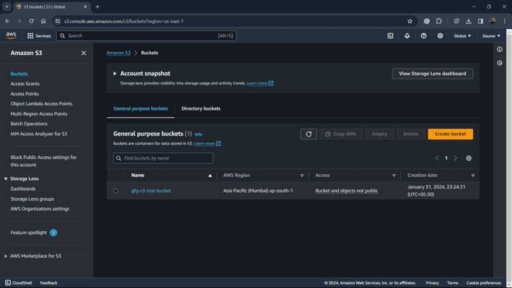Open the history clock icon on right edge
The width and height of the screenshot is (512, 288).
[x=499, y=63]
